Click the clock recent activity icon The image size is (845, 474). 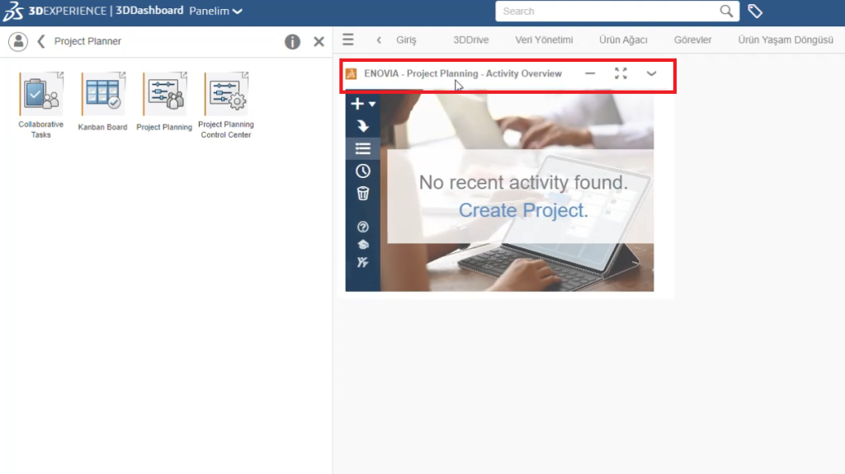tap(362, 171)
